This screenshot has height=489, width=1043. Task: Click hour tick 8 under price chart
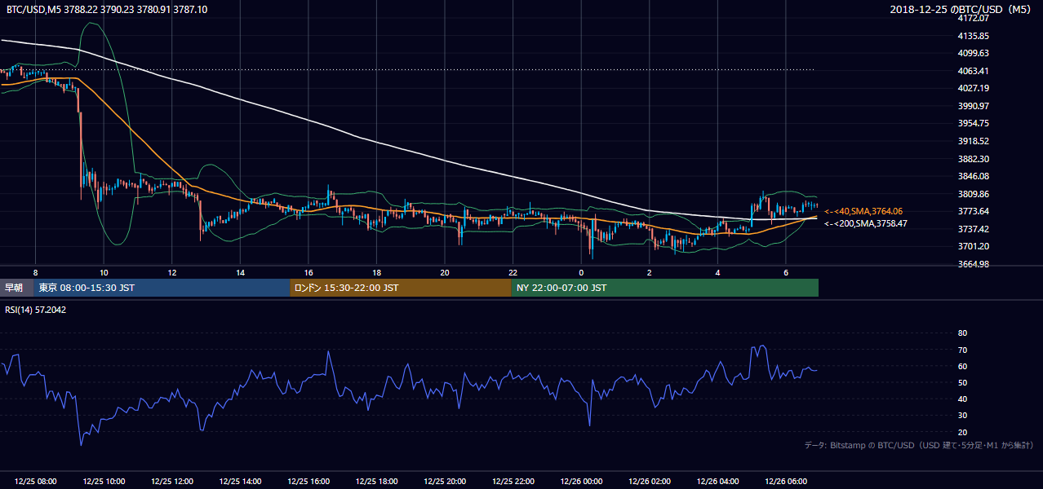click(35, 272)
